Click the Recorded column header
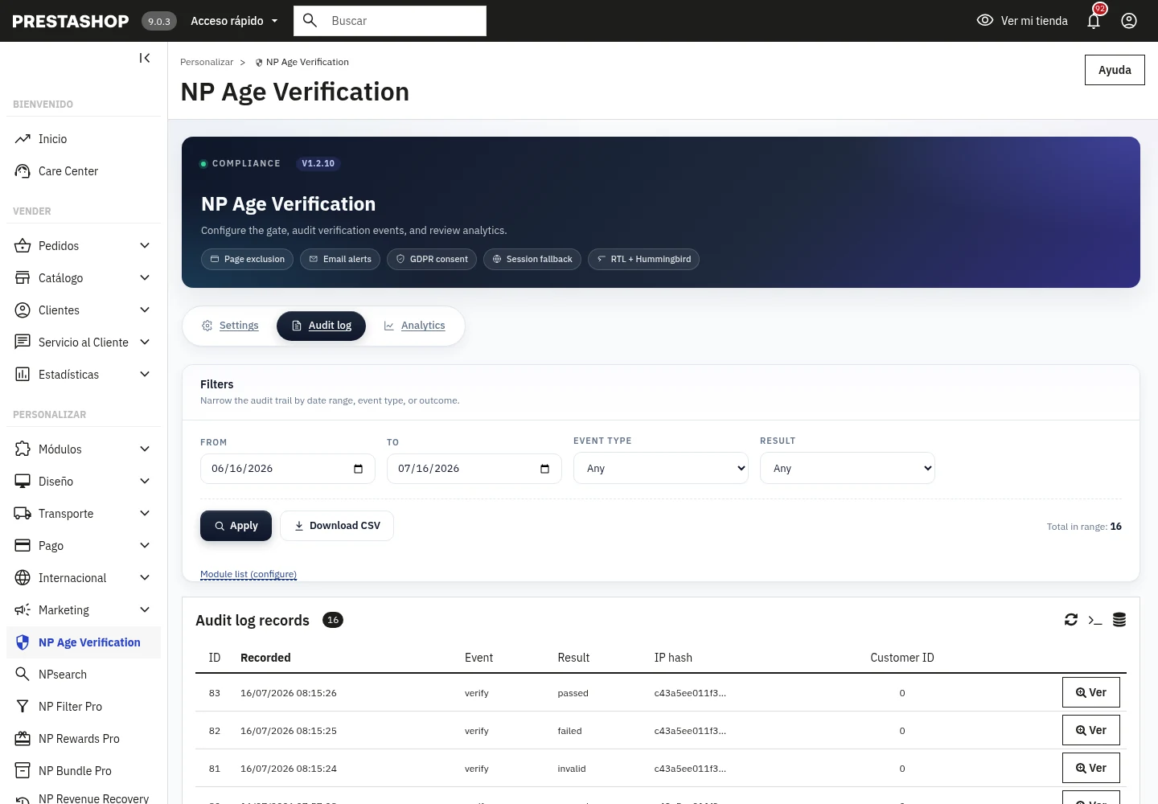The width and height of the screenshot is (1158, 804). [265, 658]
